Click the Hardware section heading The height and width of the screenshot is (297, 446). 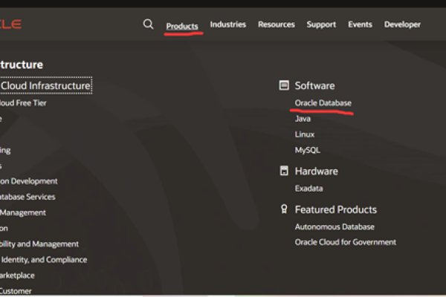coord(316,171)
